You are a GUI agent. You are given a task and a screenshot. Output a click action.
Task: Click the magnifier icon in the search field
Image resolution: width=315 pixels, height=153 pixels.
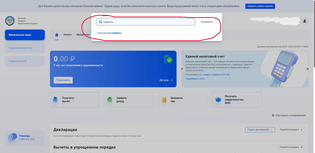pos(101,22)
